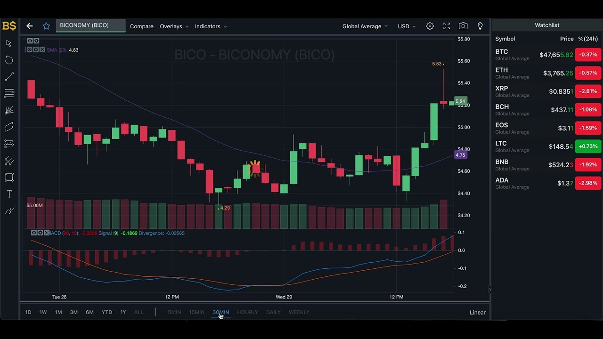Select the 1M time range
This screenshot has width=603, height=339.
(x=58, y=312)
